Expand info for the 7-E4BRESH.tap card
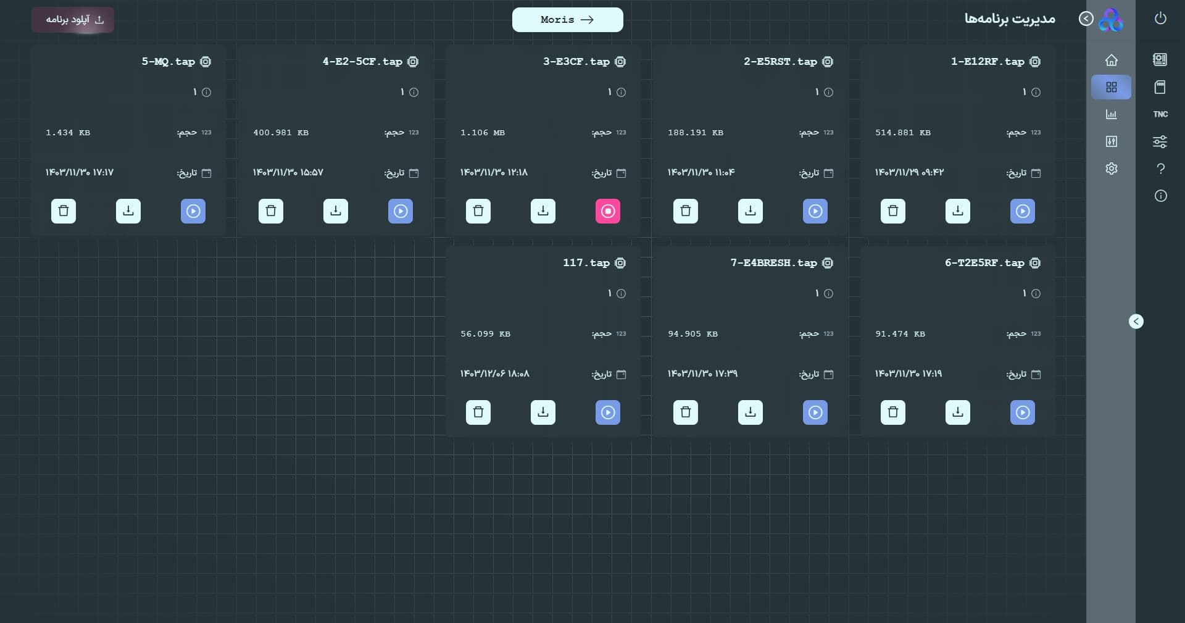The image size is (1185, 623). [827, 293]
